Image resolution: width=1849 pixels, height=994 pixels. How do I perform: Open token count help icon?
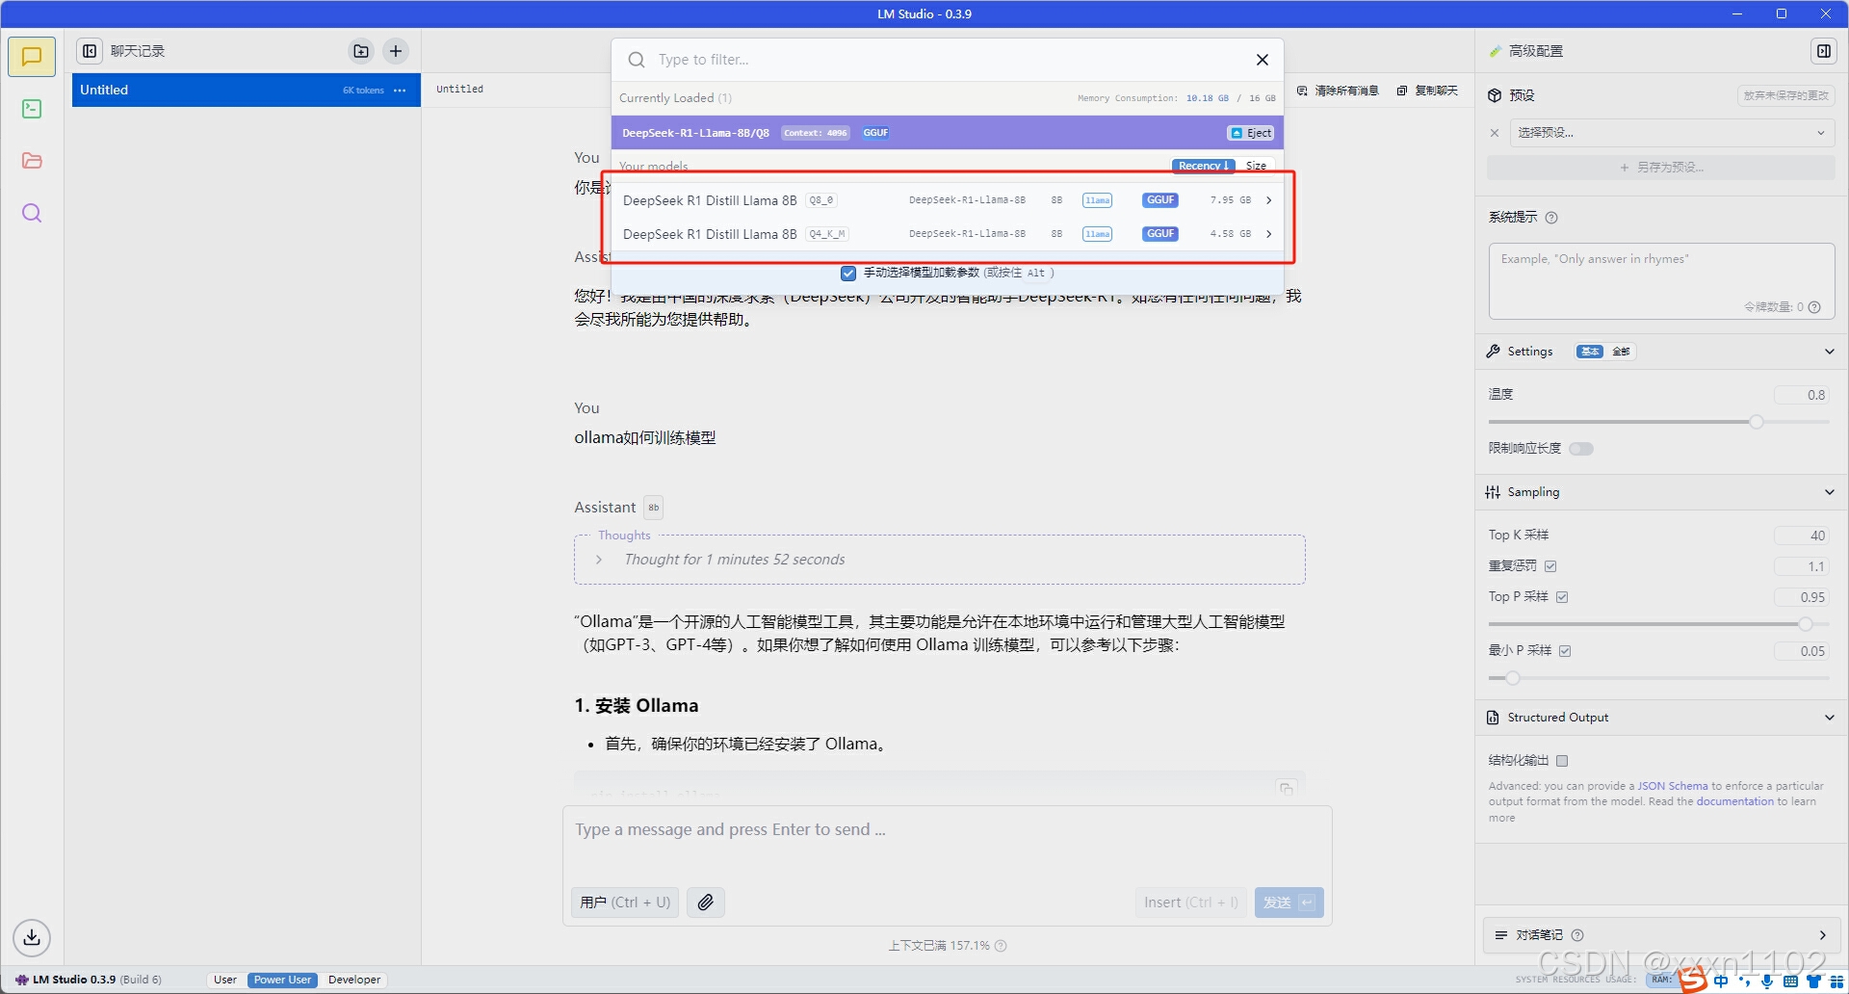[1814, 307]
